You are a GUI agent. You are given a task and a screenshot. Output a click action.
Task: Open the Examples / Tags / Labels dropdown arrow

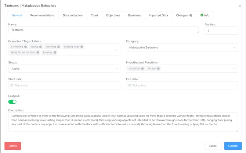(117, 50)
